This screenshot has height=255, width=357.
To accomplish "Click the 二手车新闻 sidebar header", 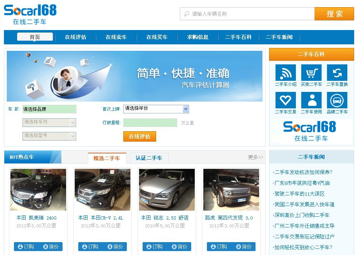I will coord(312,157).
